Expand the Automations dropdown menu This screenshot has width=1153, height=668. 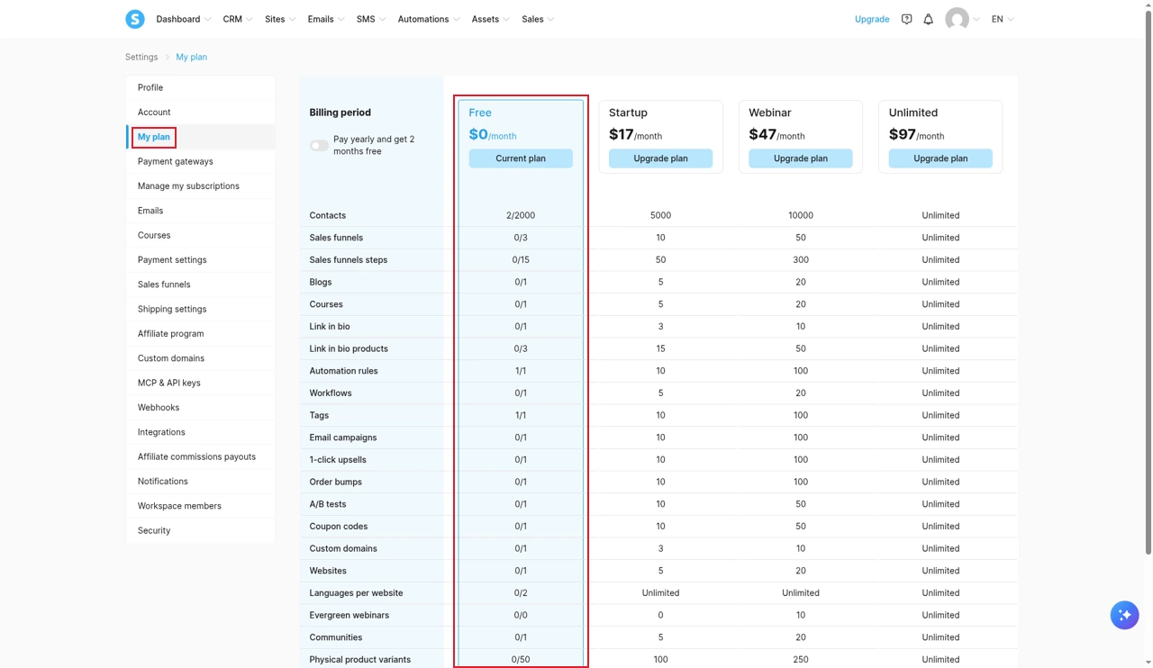click(429, 19)
